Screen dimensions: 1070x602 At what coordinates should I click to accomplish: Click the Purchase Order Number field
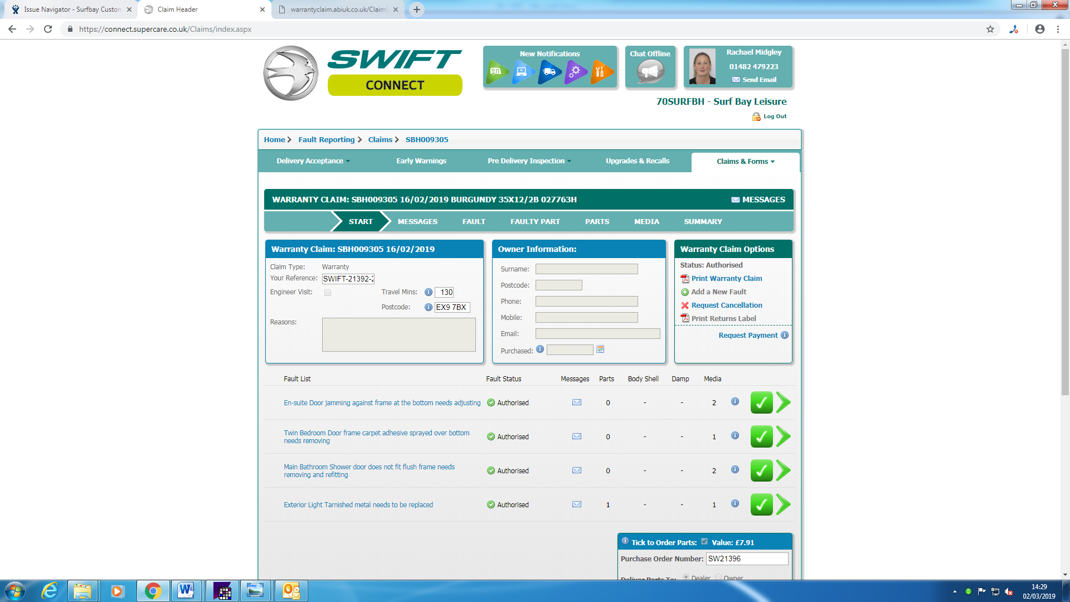click(x=747, y=559)
